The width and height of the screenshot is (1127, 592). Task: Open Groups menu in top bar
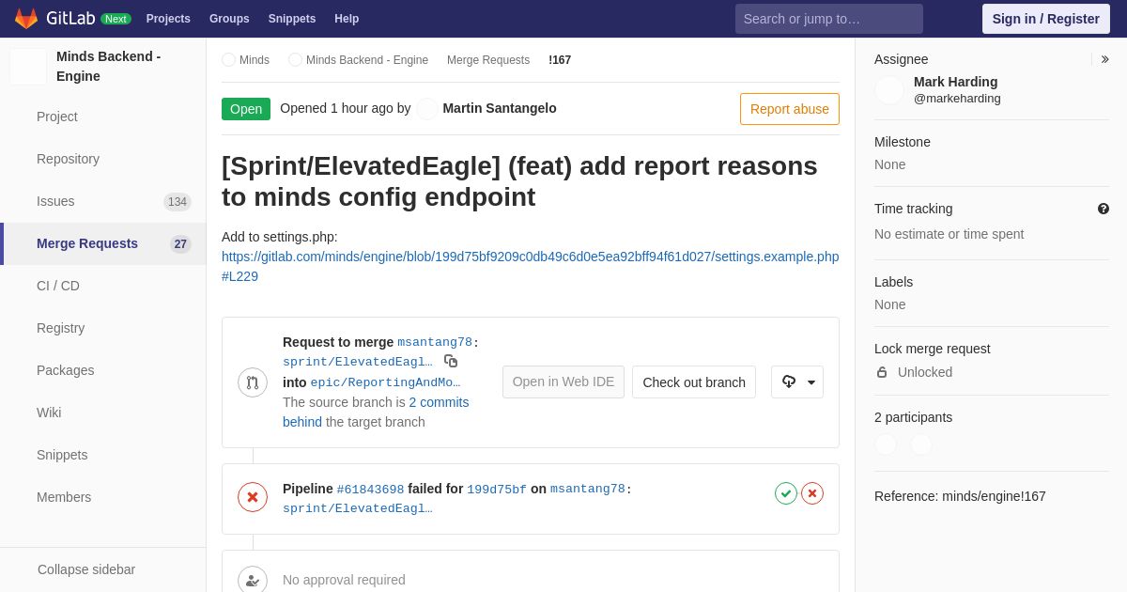[x=229, y=19]
